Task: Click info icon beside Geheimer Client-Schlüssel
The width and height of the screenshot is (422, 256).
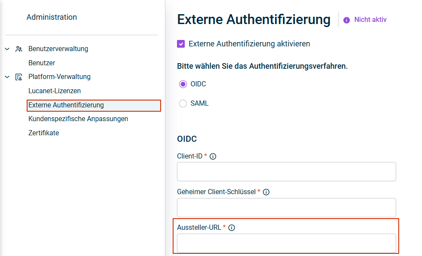Action: tap(266, 192)
